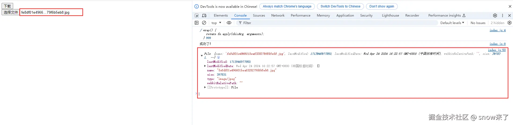
Task: Click the selected file name fe8df01e4966…79f6b5eb8.jpg
Action: tap(45, 12)
